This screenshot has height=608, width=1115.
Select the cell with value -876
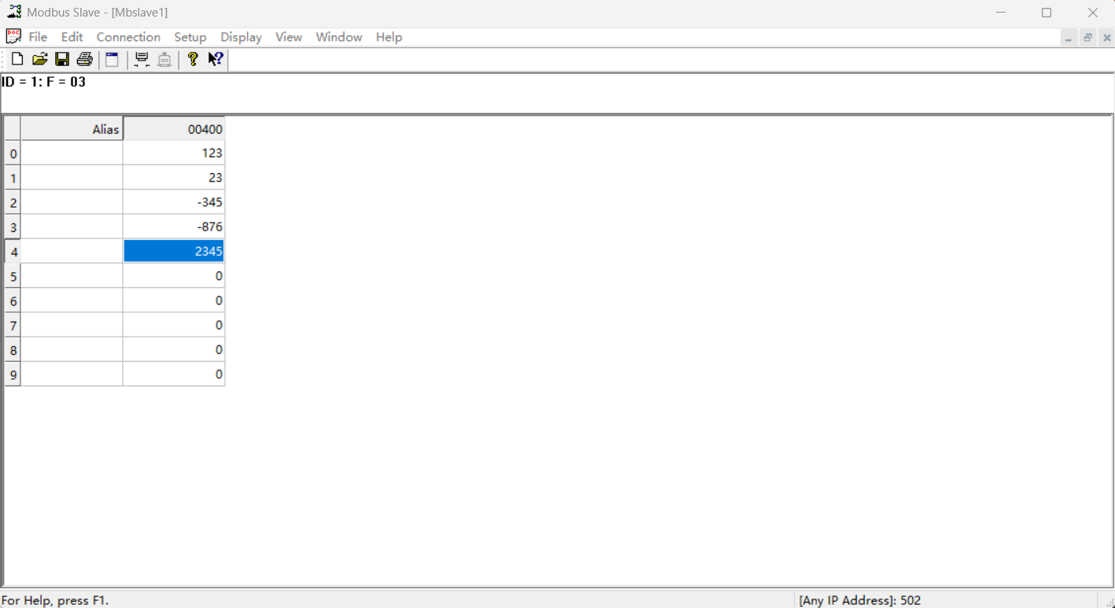[x=174, y=227]
